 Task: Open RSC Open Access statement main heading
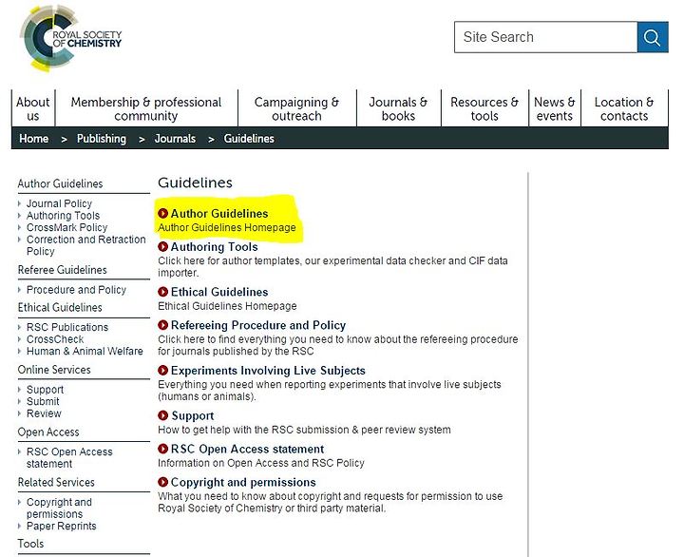(247, 449)
